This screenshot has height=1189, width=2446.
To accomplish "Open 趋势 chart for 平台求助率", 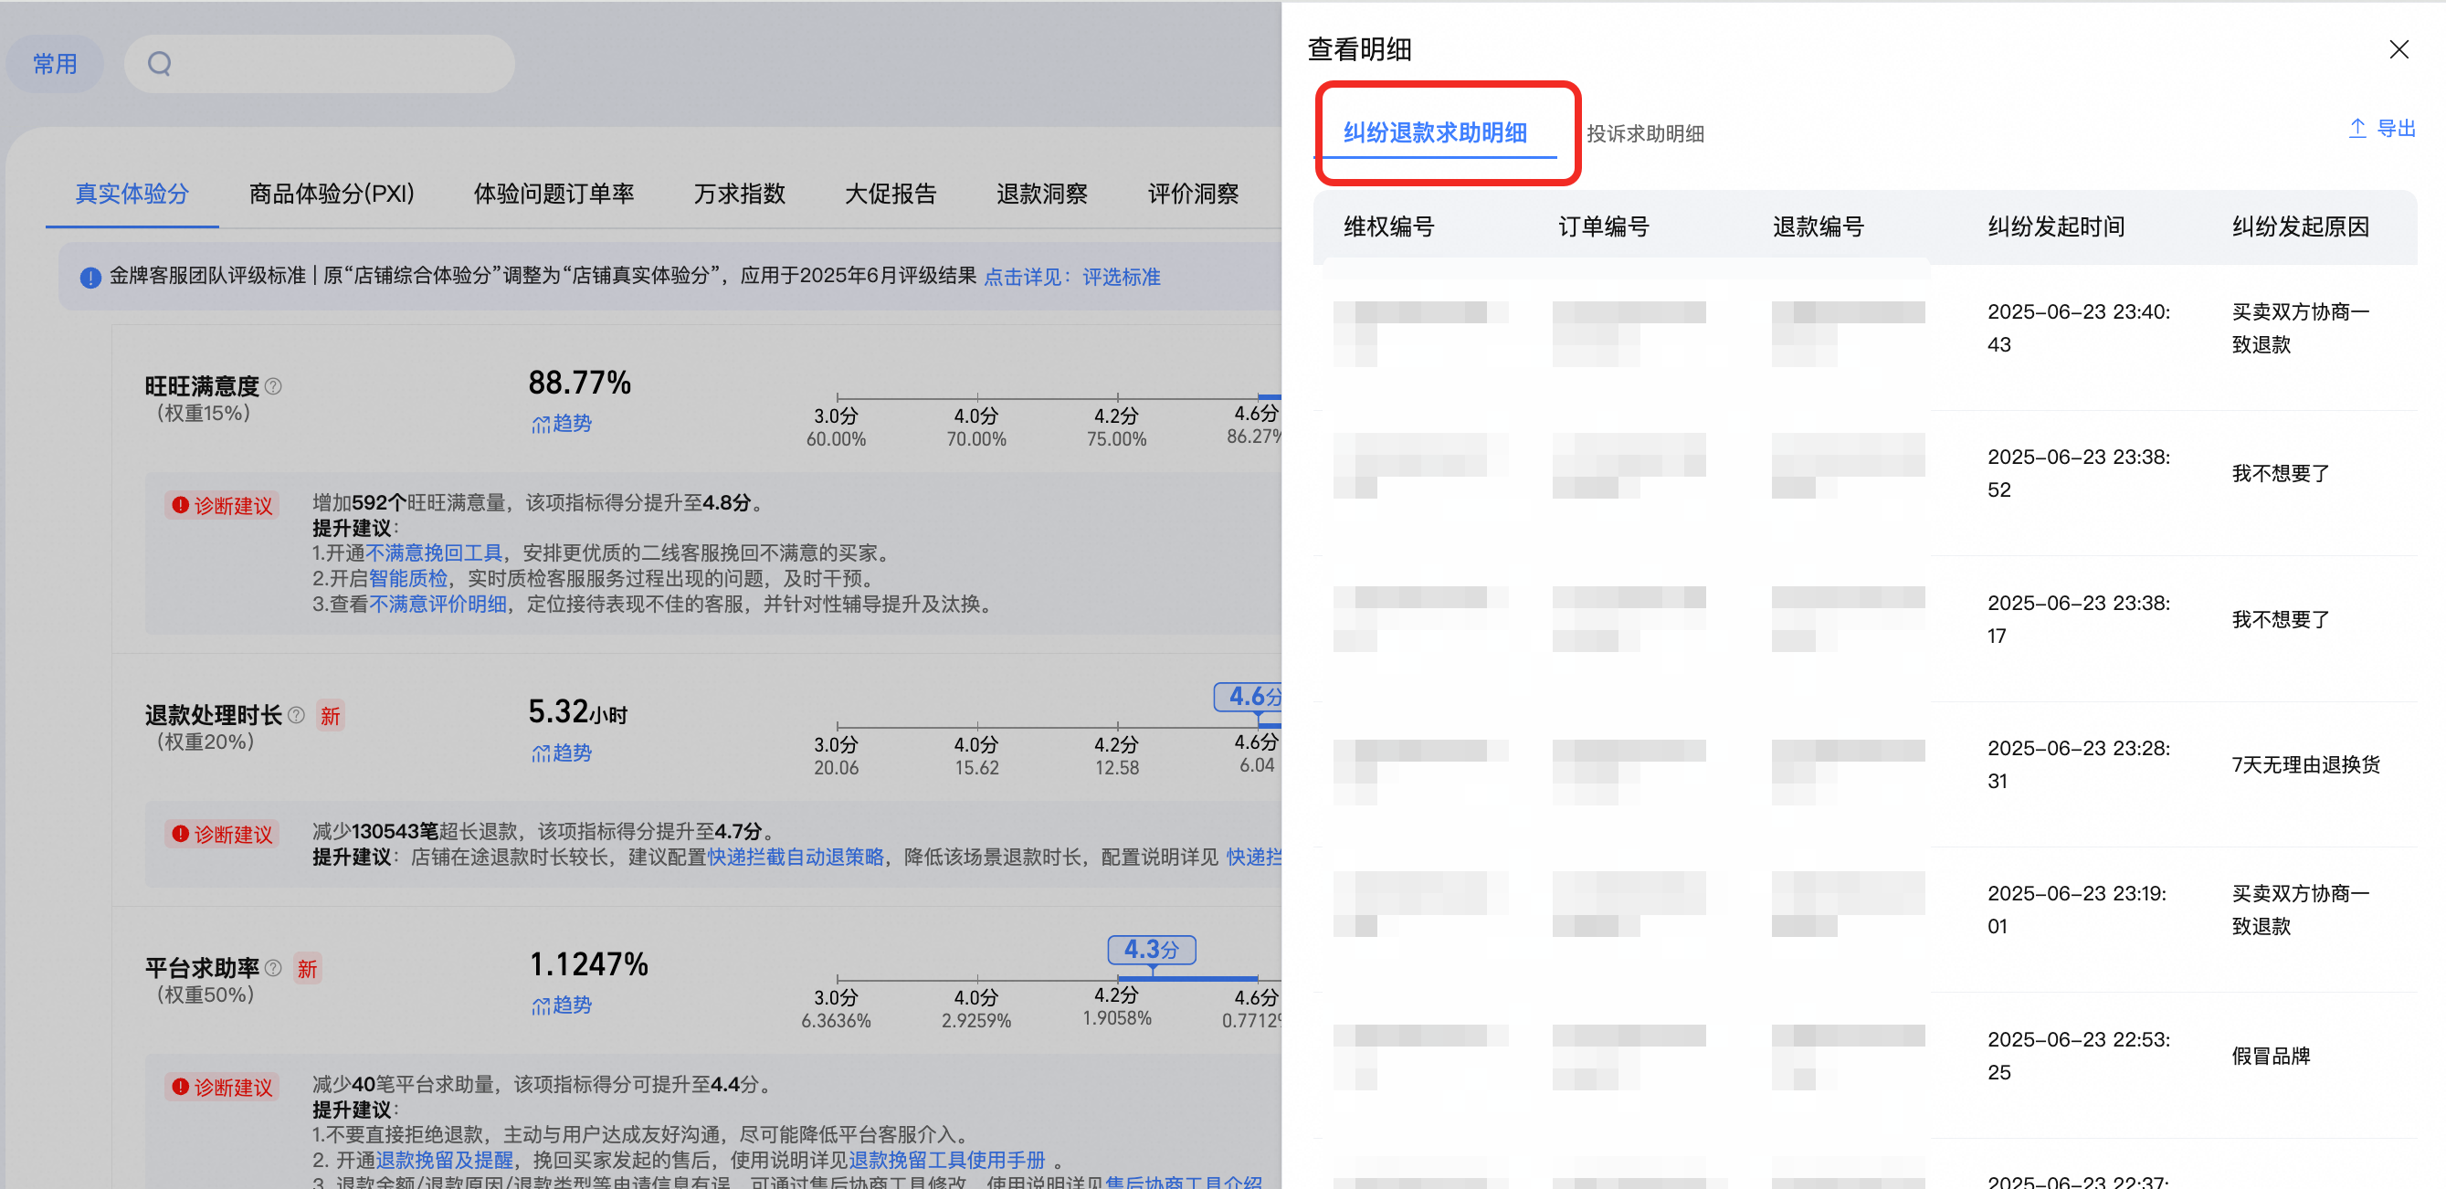I will point(561,1005).
